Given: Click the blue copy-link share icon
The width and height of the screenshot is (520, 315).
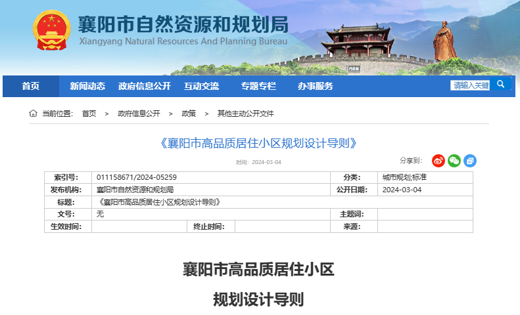Looking at the screenshot, I should 470,161.
